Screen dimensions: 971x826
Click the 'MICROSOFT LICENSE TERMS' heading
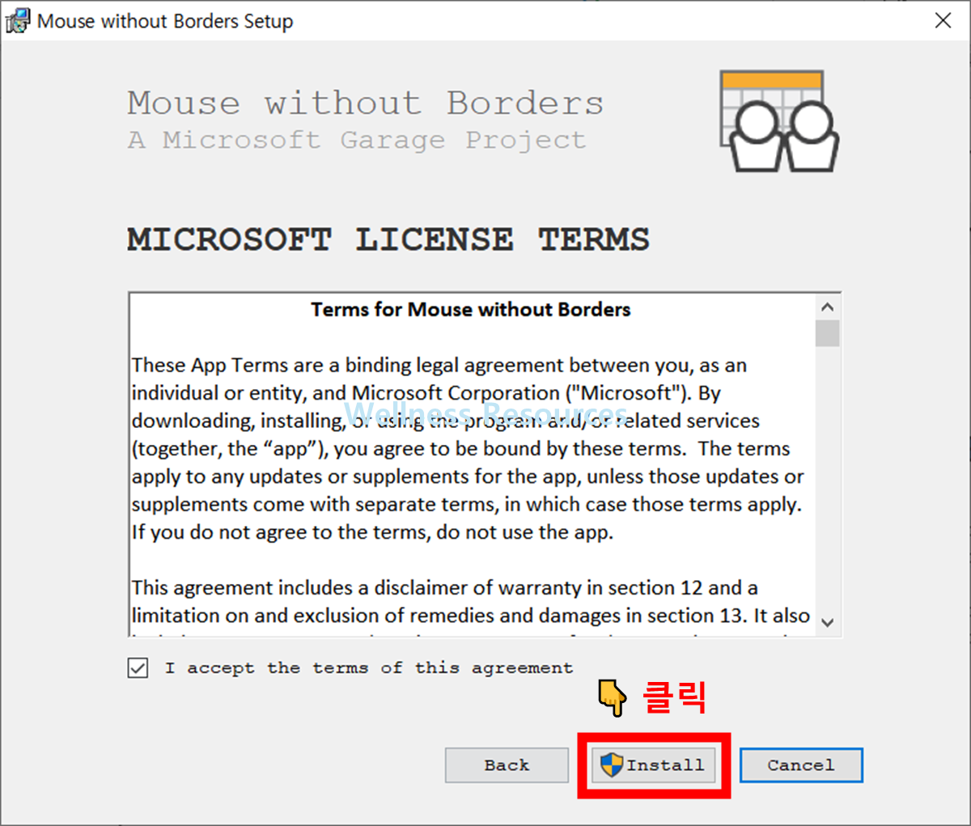tap(388, 239)
